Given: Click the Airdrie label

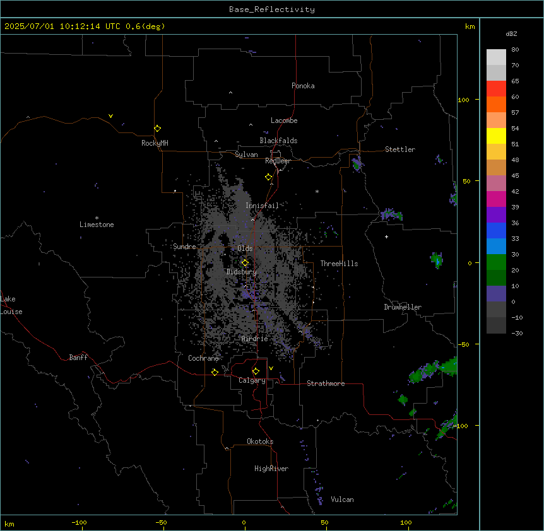Looking at the screenshot, I should pyautogui.click(x=255, y=339).
